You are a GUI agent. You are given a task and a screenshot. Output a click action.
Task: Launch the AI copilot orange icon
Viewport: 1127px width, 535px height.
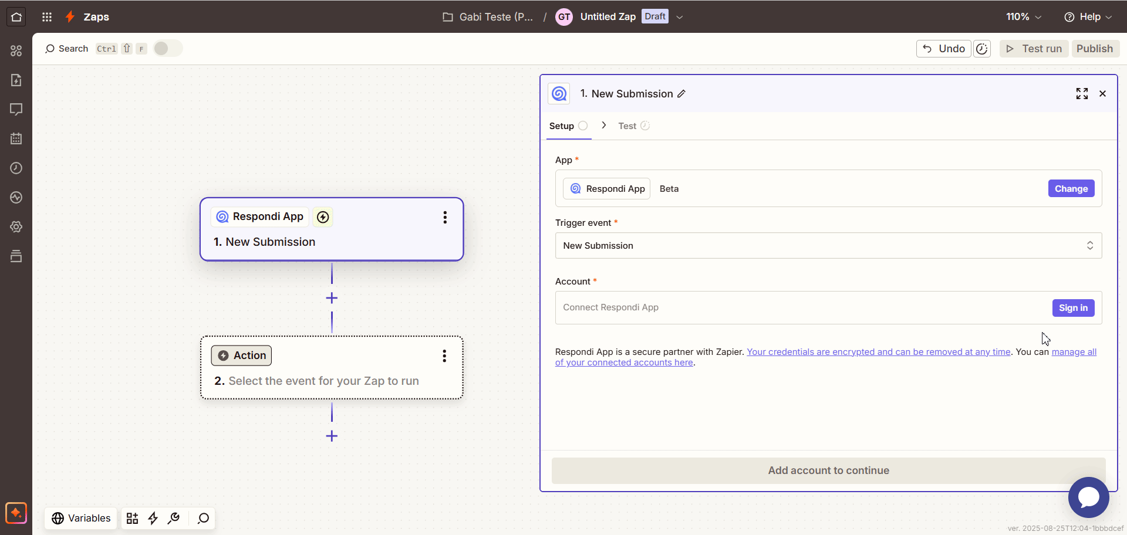(x=16, y=513)
